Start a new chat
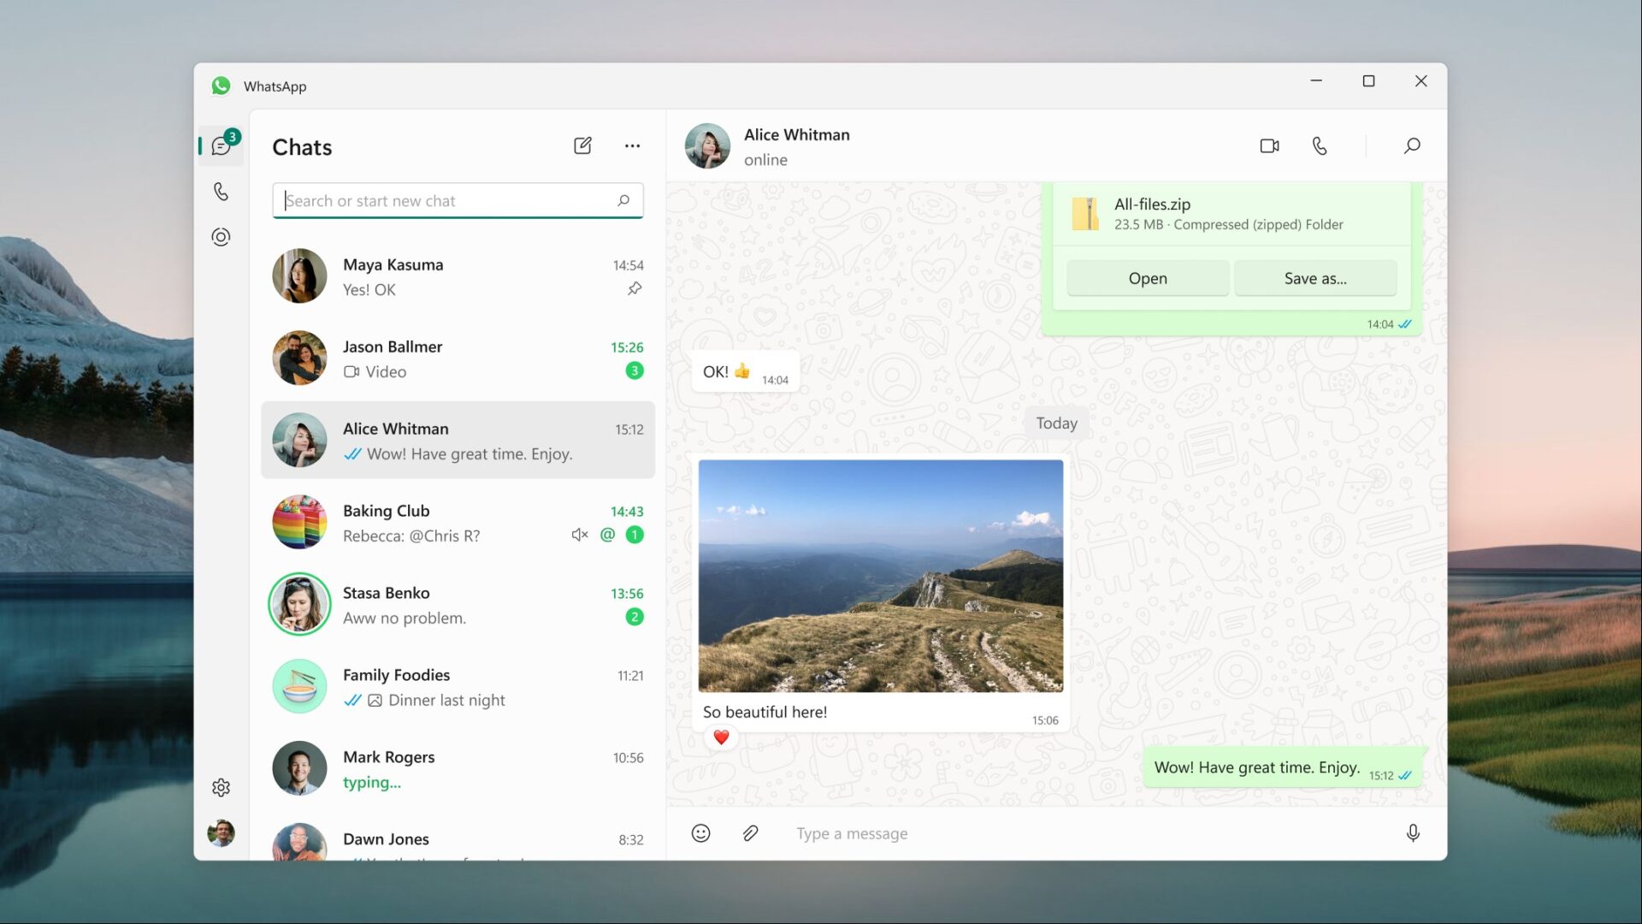The width and height of the screenshot is (1642, 924). (x=582, y=145)
